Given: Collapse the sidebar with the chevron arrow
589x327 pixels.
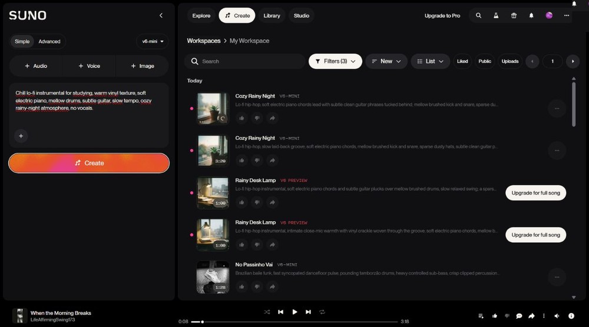Looking at the screenshot, I should coord(161,15).
